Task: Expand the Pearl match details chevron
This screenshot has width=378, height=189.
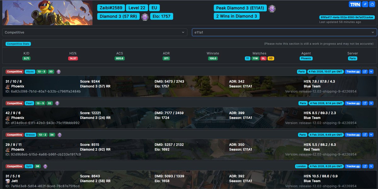Action: click(x=371, y=103)
